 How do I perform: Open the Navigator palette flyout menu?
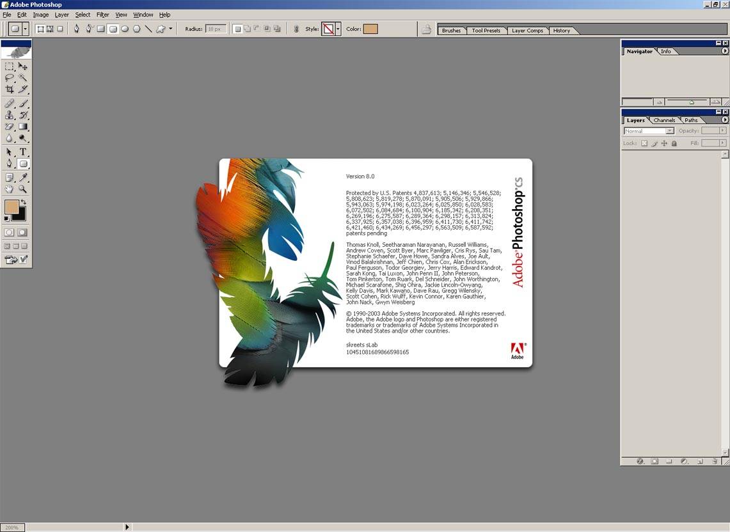tap(724, 51)
